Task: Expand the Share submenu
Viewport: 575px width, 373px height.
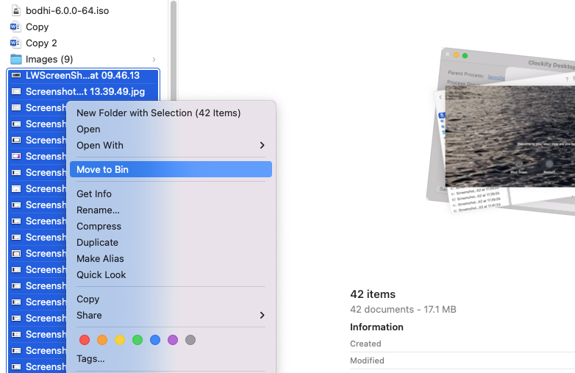Action: [171, 315]
